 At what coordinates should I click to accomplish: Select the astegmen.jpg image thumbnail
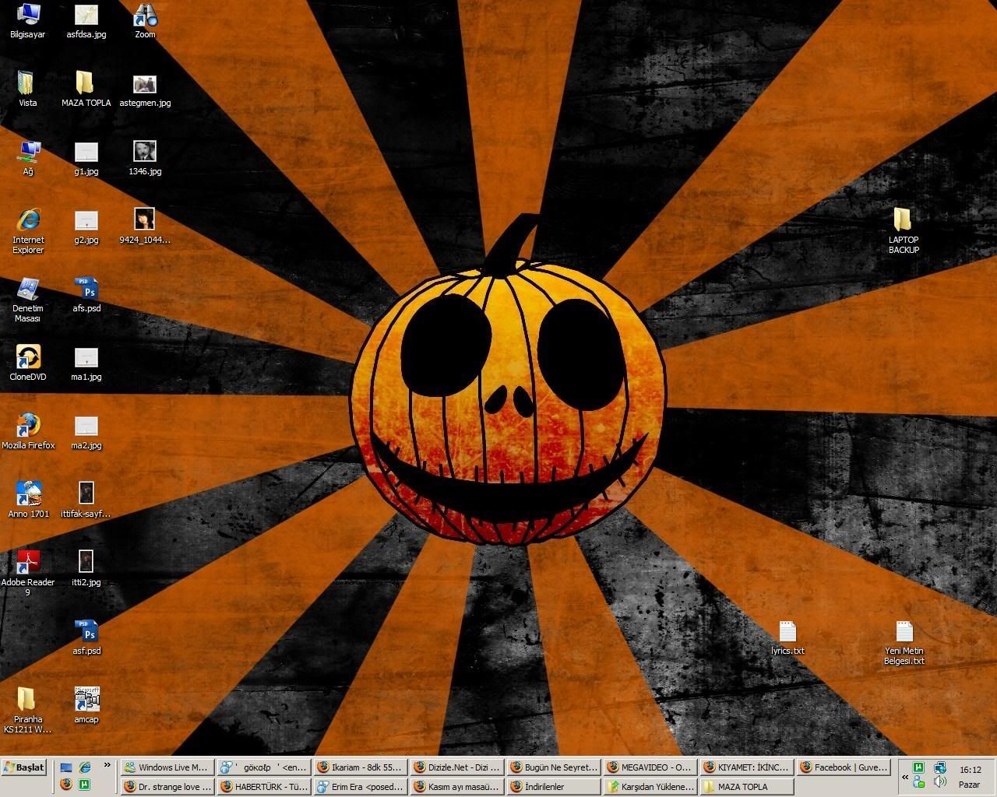click(145, 84)
